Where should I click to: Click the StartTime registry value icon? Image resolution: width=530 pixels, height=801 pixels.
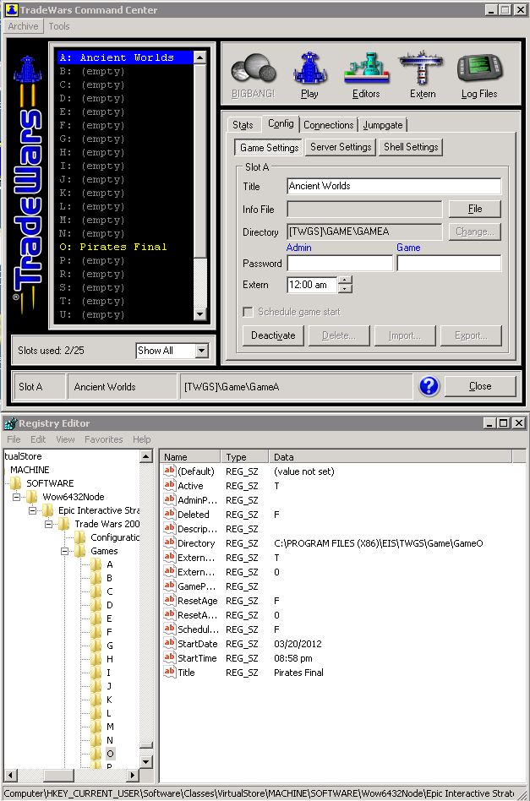click(170, 657)
